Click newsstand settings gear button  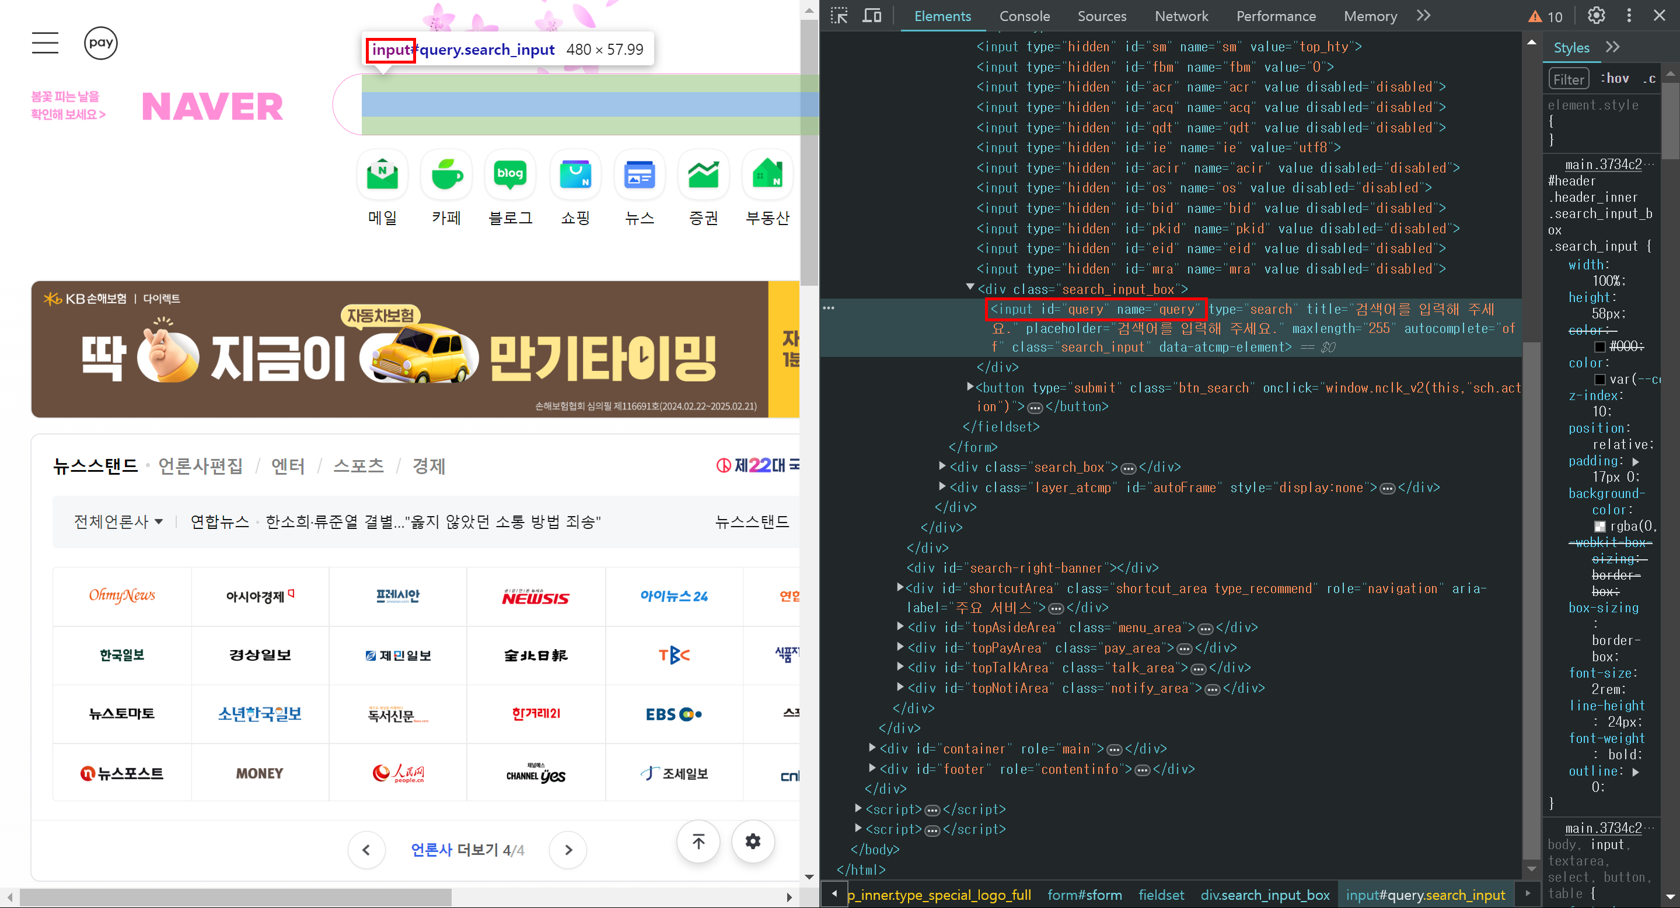pos(753,842)
